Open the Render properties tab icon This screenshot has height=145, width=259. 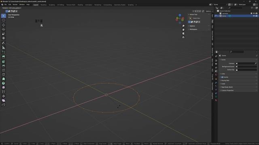216,60
